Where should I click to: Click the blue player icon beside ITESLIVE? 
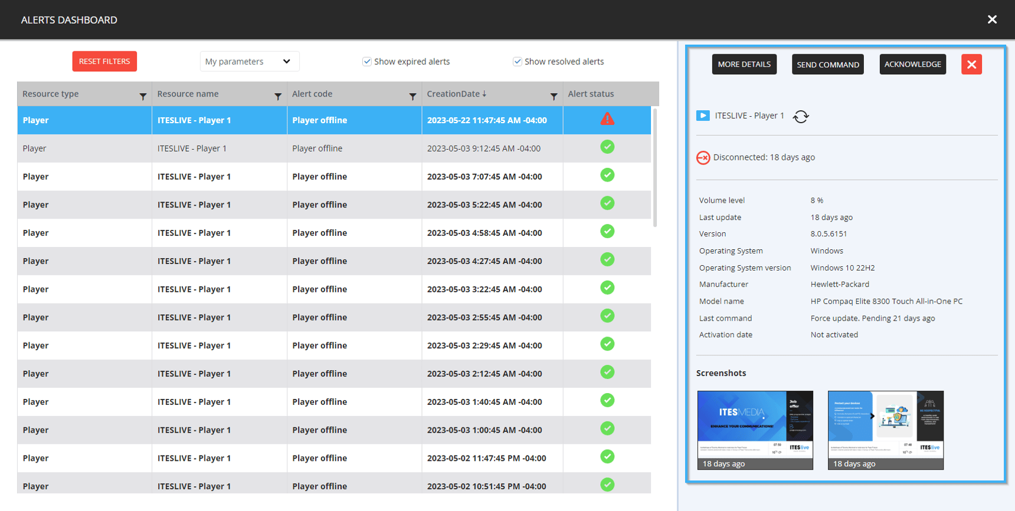703,116
